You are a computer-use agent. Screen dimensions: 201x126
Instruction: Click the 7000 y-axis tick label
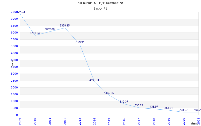pyautogui.click(x=14, y=19)
